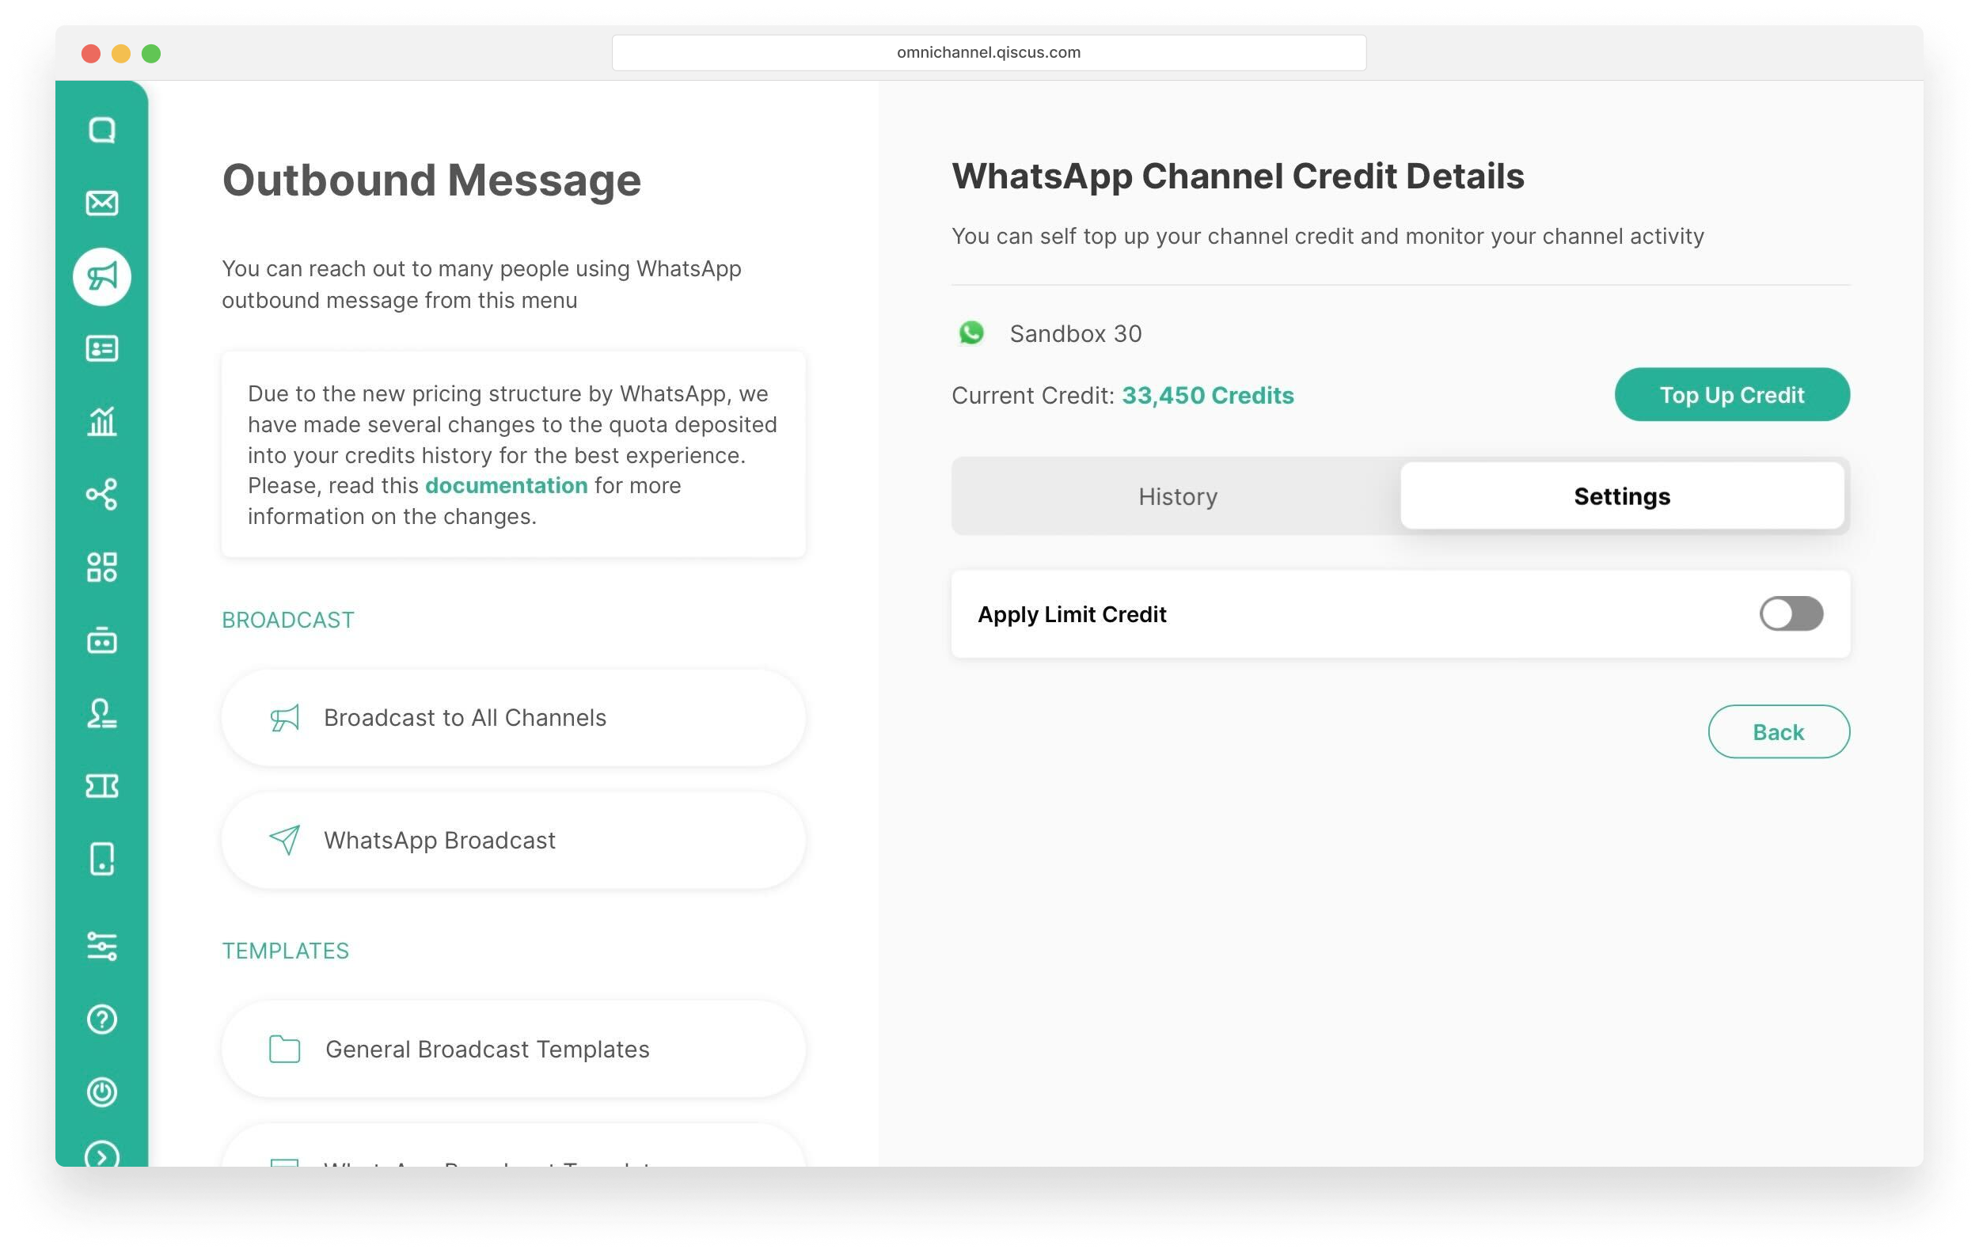The width and height of the screenshot is (1979, 1253).
Task: Open the help question mark sidebar icon
Action: [102, 1019]
